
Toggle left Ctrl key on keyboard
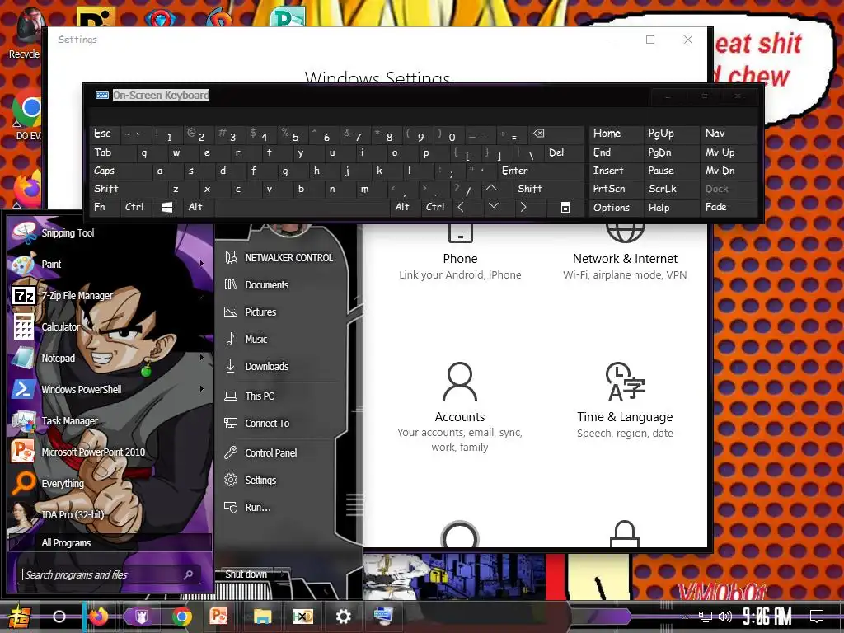pyautogui.click(x=136, y=207)
